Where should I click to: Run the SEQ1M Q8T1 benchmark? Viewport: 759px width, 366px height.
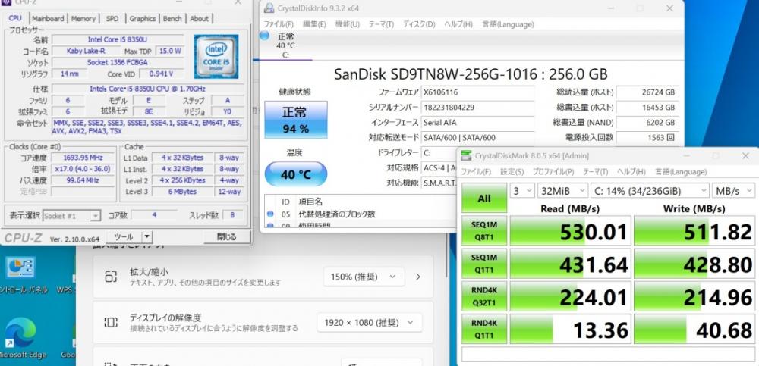[x=484, y=231]
